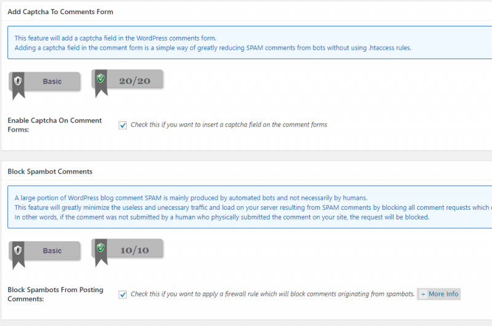Screen dimensions: 492x326
Task: Click the Block Spambots From Posting Comments label
Action: [x=55, y=294]
